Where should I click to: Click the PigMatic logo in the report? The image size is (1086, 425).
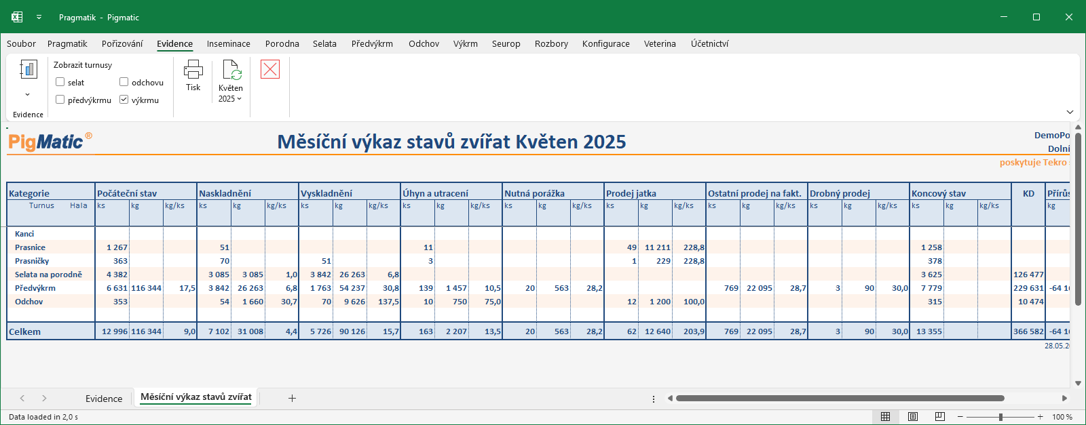point(50,142)
